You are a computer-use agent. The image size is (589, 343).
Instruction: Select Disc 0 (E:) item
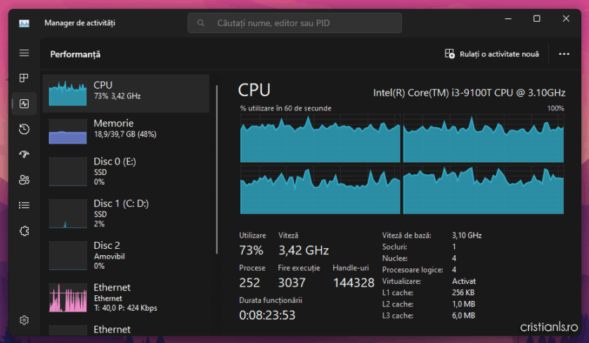[x=126, y=171]
